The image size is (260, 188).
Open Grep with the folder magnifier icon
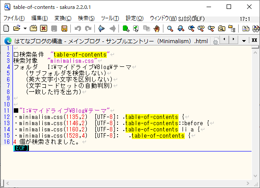click(x=222, y=29)
